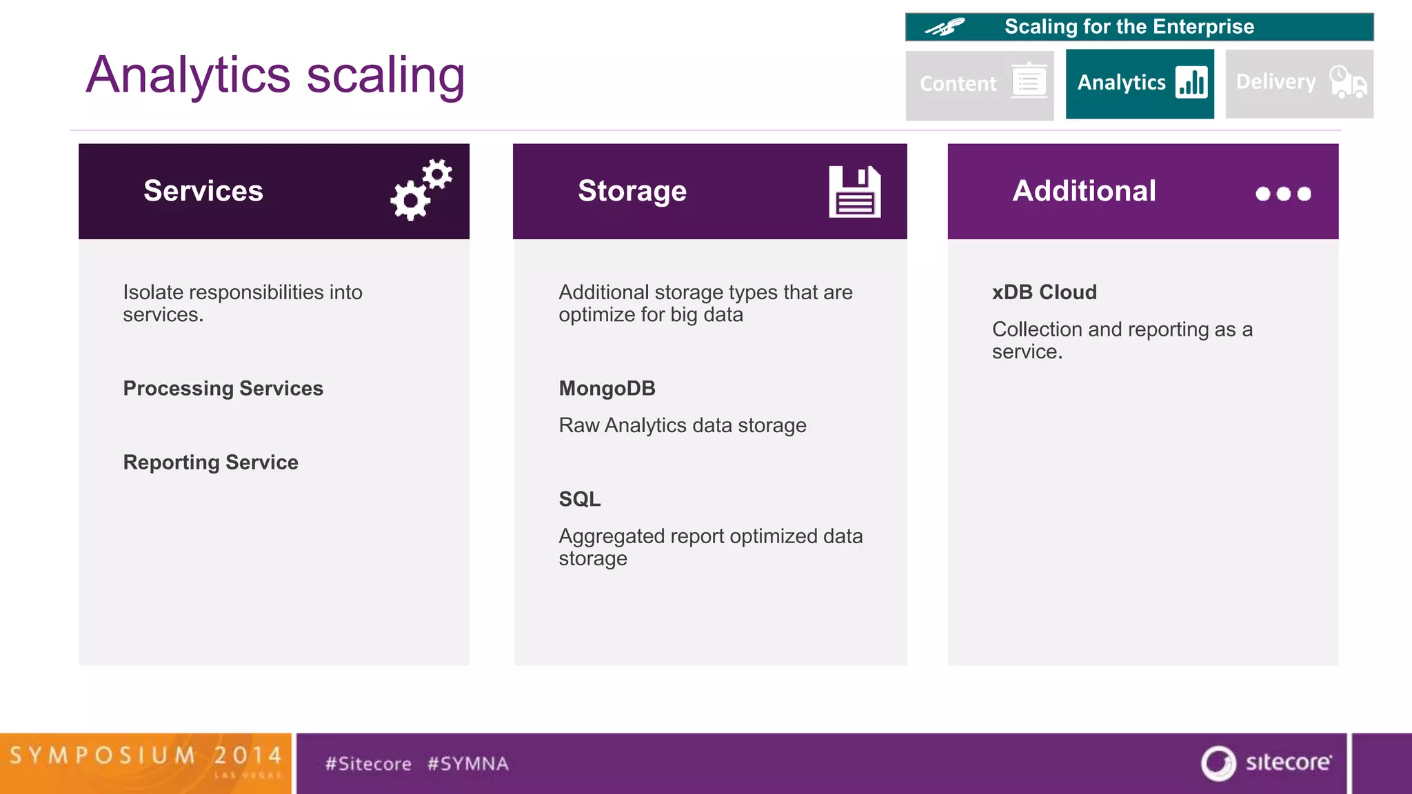Select the Delivery tab
Image resolution: width=1412 pixels, height=794 pixels.
point(1300,84)
